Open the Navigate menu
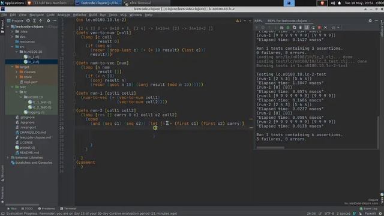Viewport: 384px width, 216px height. [x=37, y=14]
